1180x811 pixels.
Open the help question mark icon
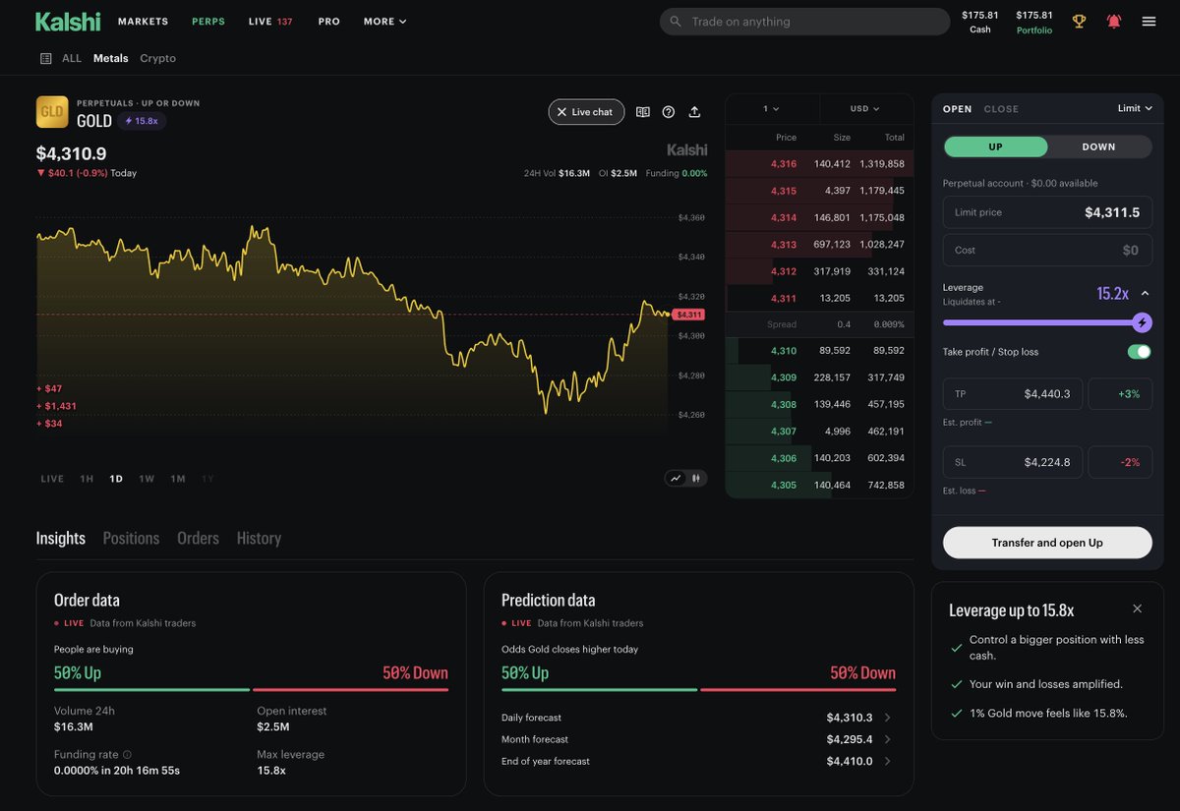(x=669, y=112)
